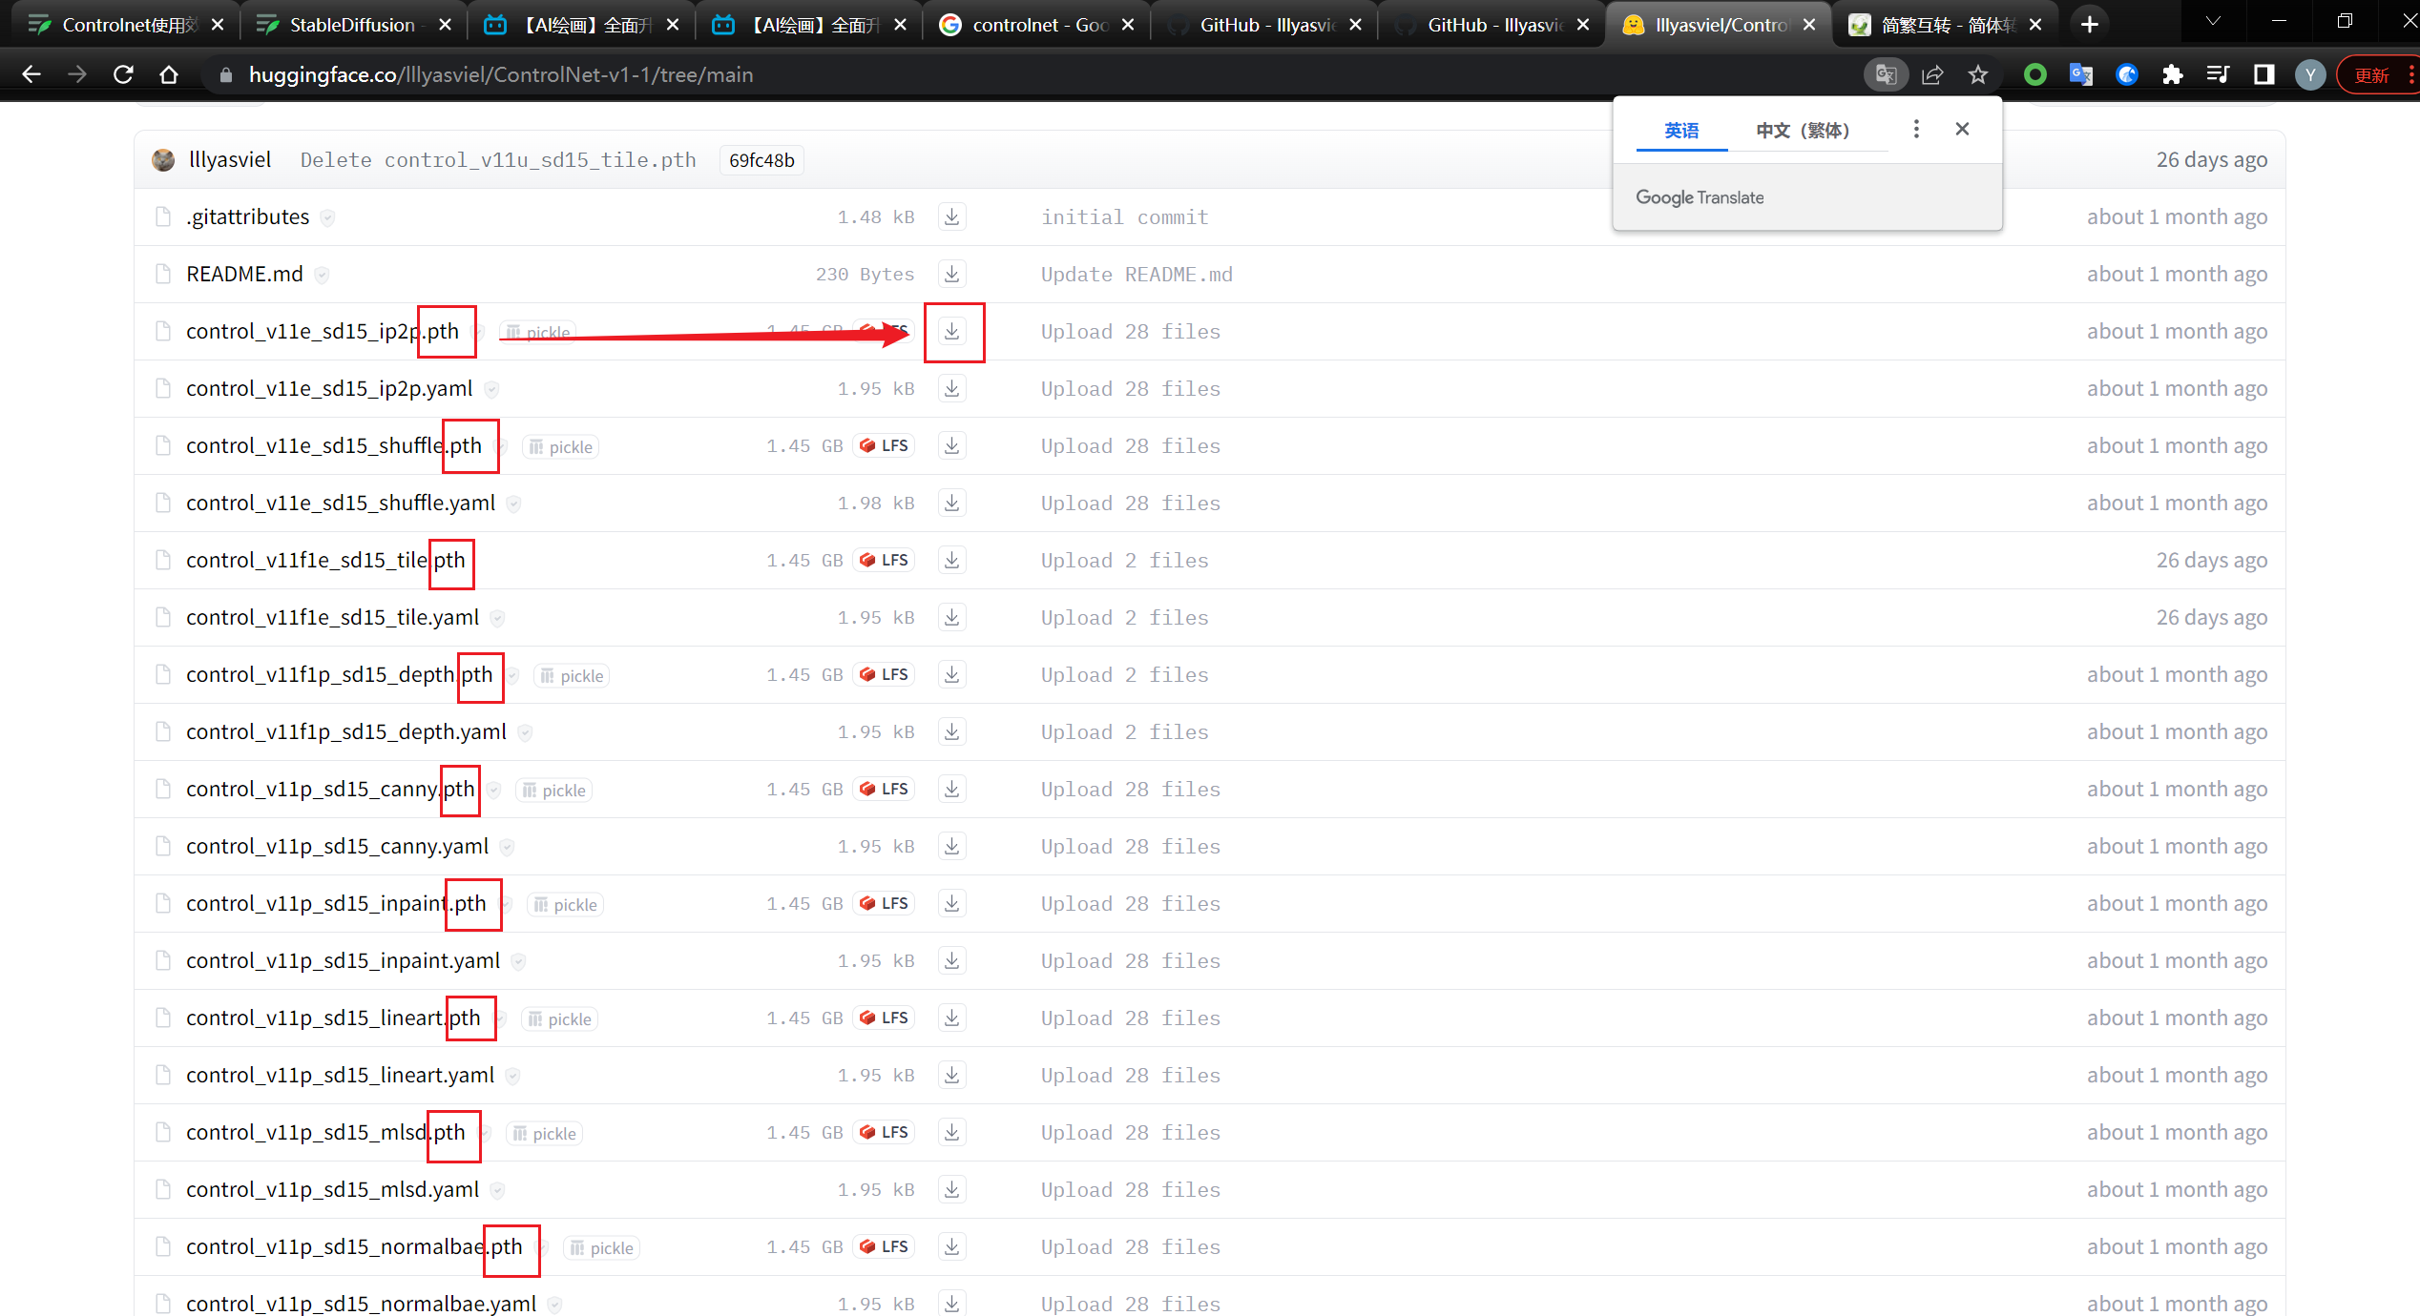Screen dimensions: 2420x1316
Task: Bookmark this page with the star icon
Action: coord(1978,74)
